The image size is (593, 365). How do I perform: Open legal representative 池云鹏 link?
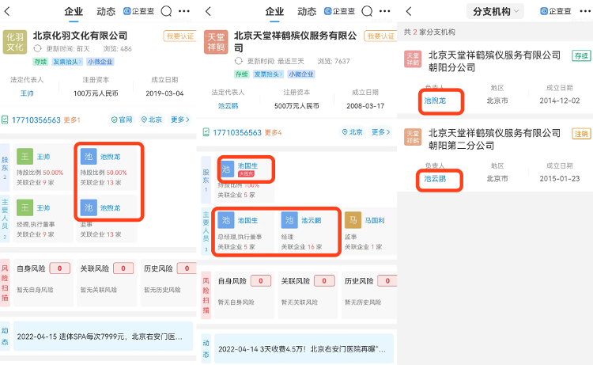pos(228,105)
